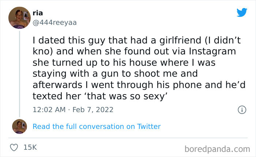The width and height of the screenshot is (256, 157).
Task: Open the tweet info icon
Action: point(241,109)
